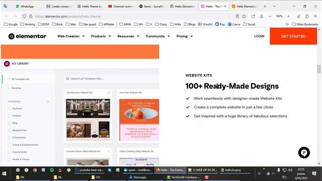This screenshot has width=322, height=181.
Task: Tick the Beauty & Hair checkbox
Action: pyautogui.click(x=10, y=130)
